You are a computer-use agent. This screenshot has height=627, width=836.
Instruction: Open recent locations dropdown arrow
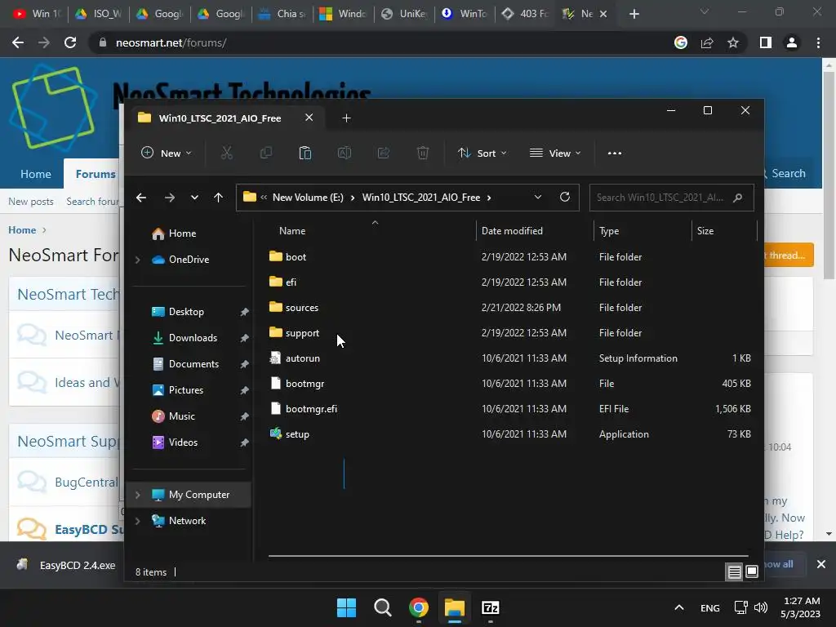click(x=194, y=198)
